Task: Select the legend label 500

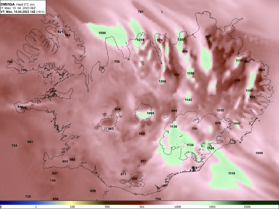Action: pyautogui.click(x=107, y=207)
